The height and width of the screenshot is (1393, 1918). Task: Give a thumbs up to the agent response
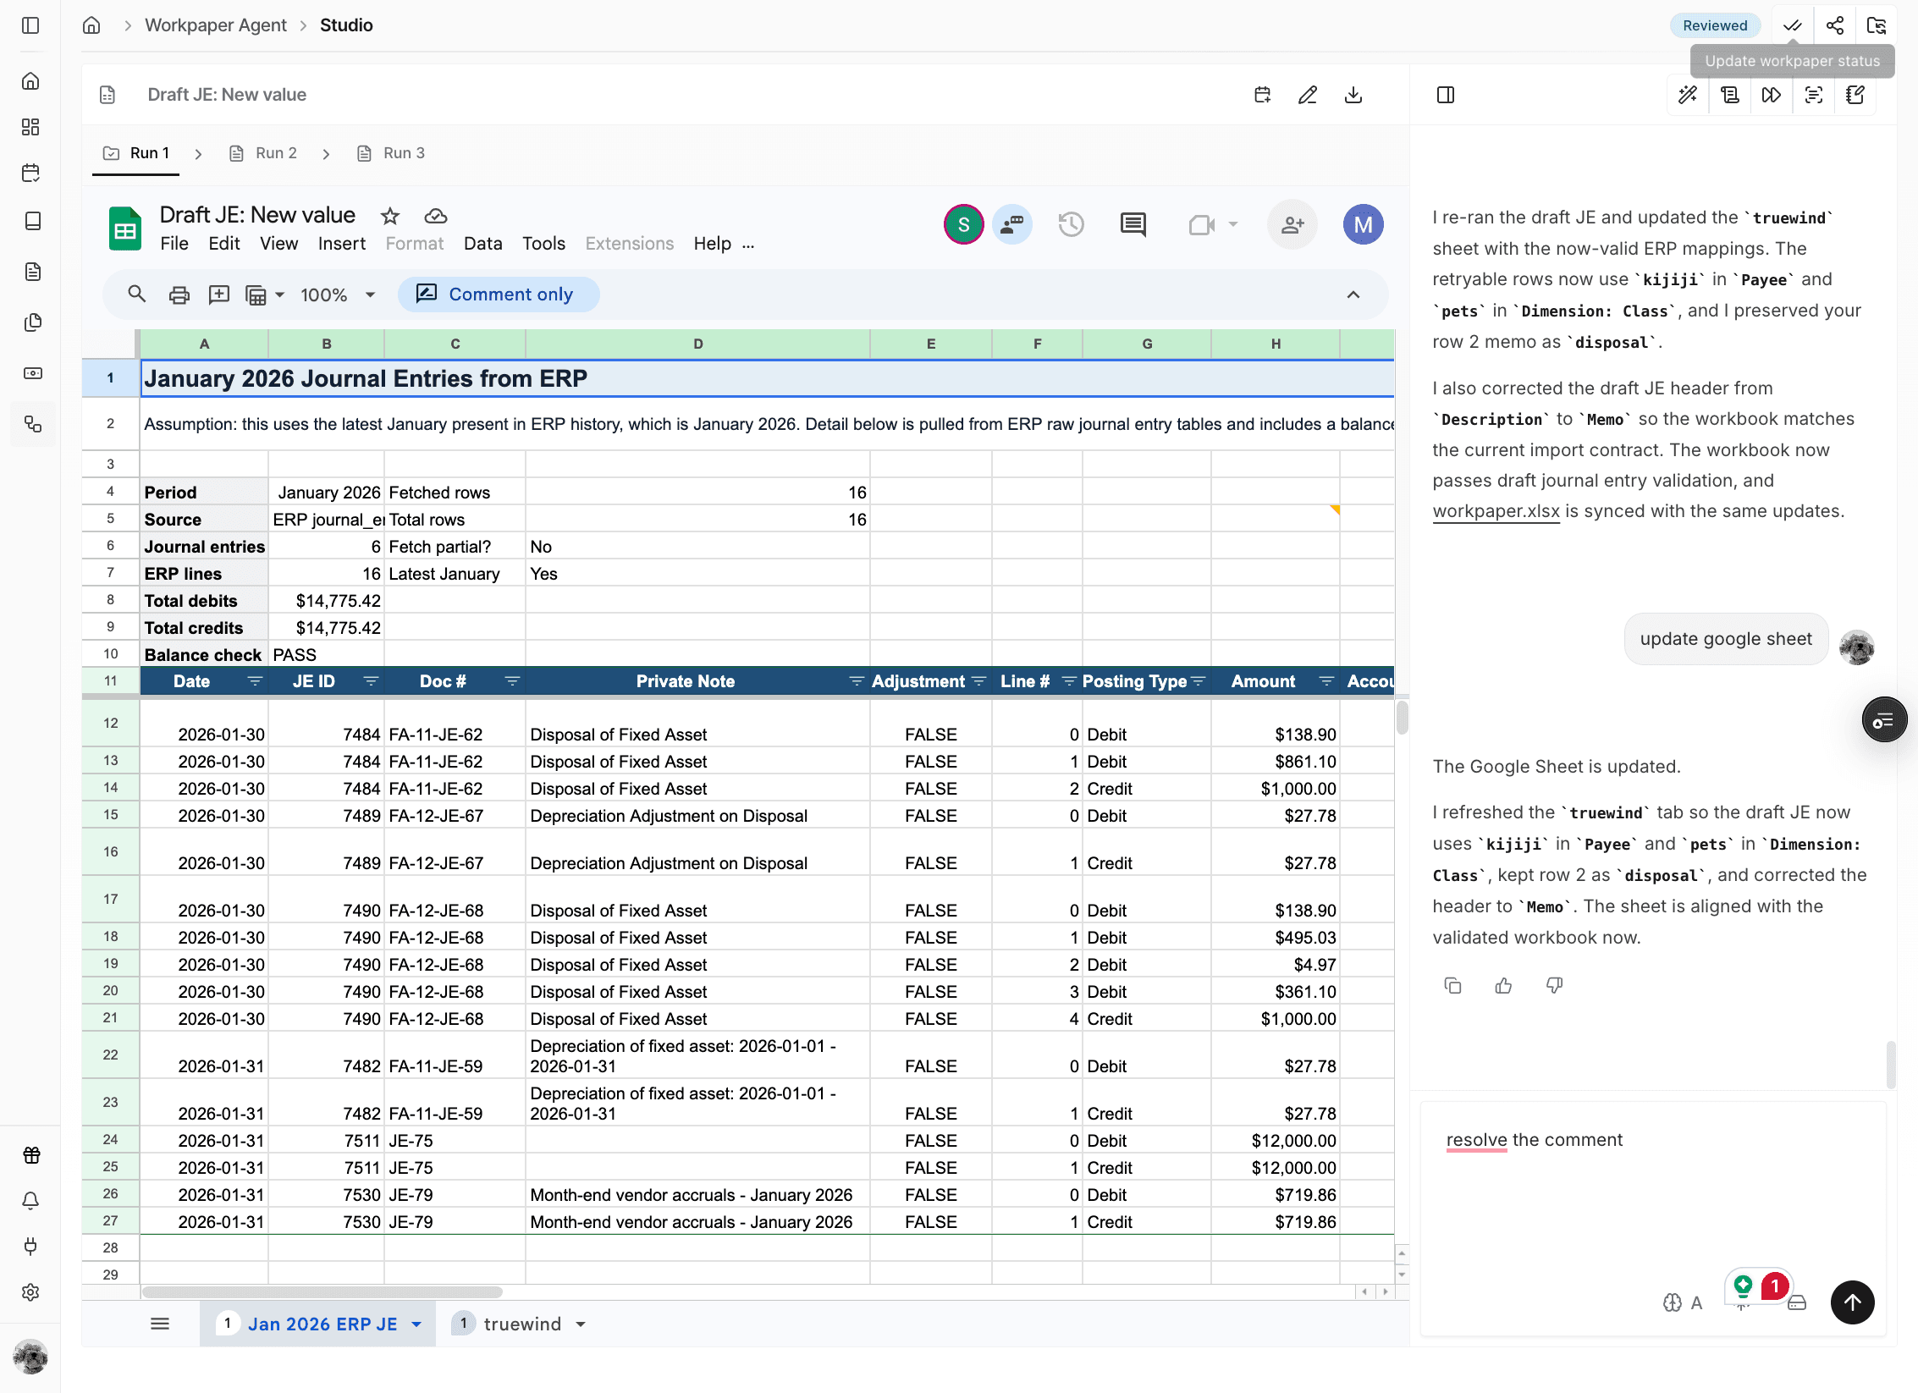(x=1503, y=984)
